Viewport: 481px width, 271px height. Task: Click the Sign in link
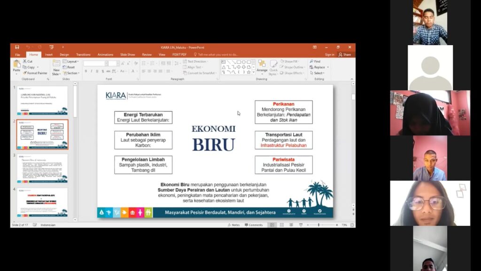point(329,55)
